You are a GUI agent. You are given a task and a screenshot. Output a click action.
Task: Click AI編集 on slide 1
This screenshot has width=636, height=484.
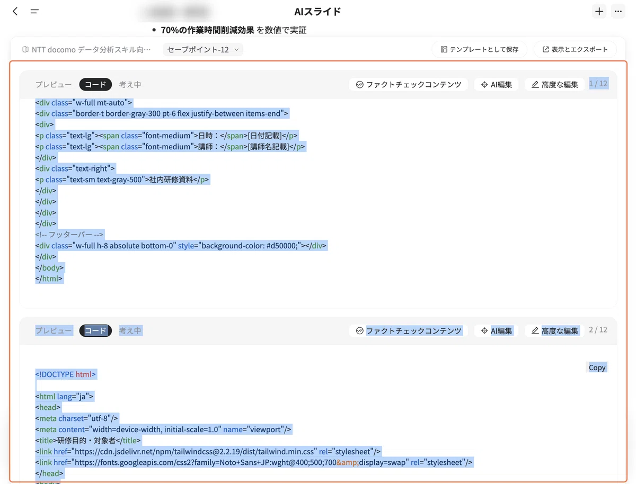[x=497, y=84]
